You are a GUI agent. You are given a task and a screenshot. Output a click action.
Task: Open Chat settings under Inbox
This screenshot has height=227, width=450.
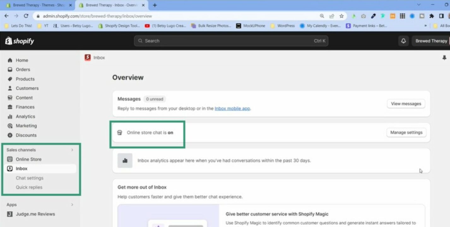coord(29,178)
